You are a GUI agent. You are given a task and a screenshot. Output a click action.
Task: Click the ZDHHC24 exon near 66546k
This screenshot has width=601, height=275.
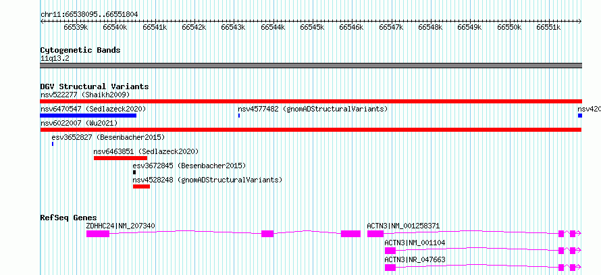pos(350,234)
